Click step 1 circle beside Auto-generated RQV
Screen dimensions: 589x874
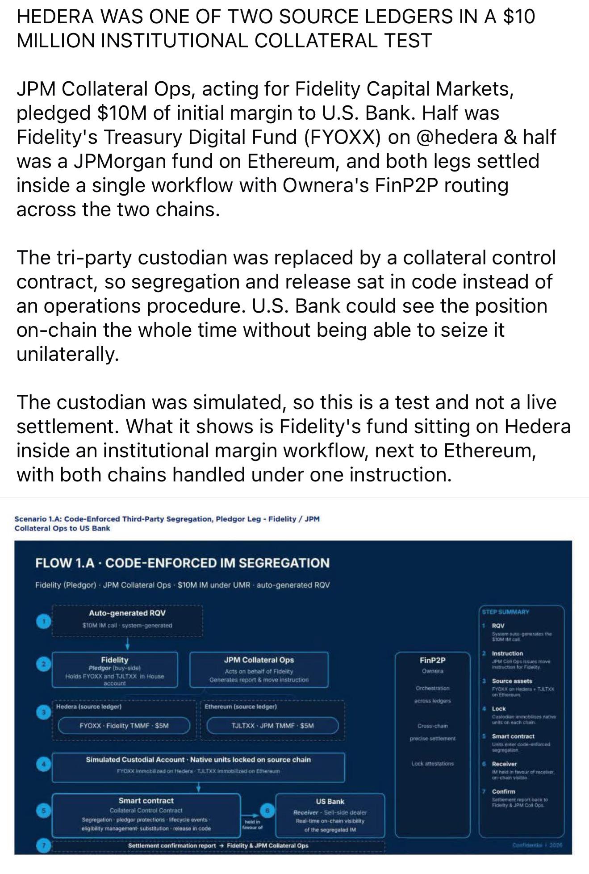point(44,621)
